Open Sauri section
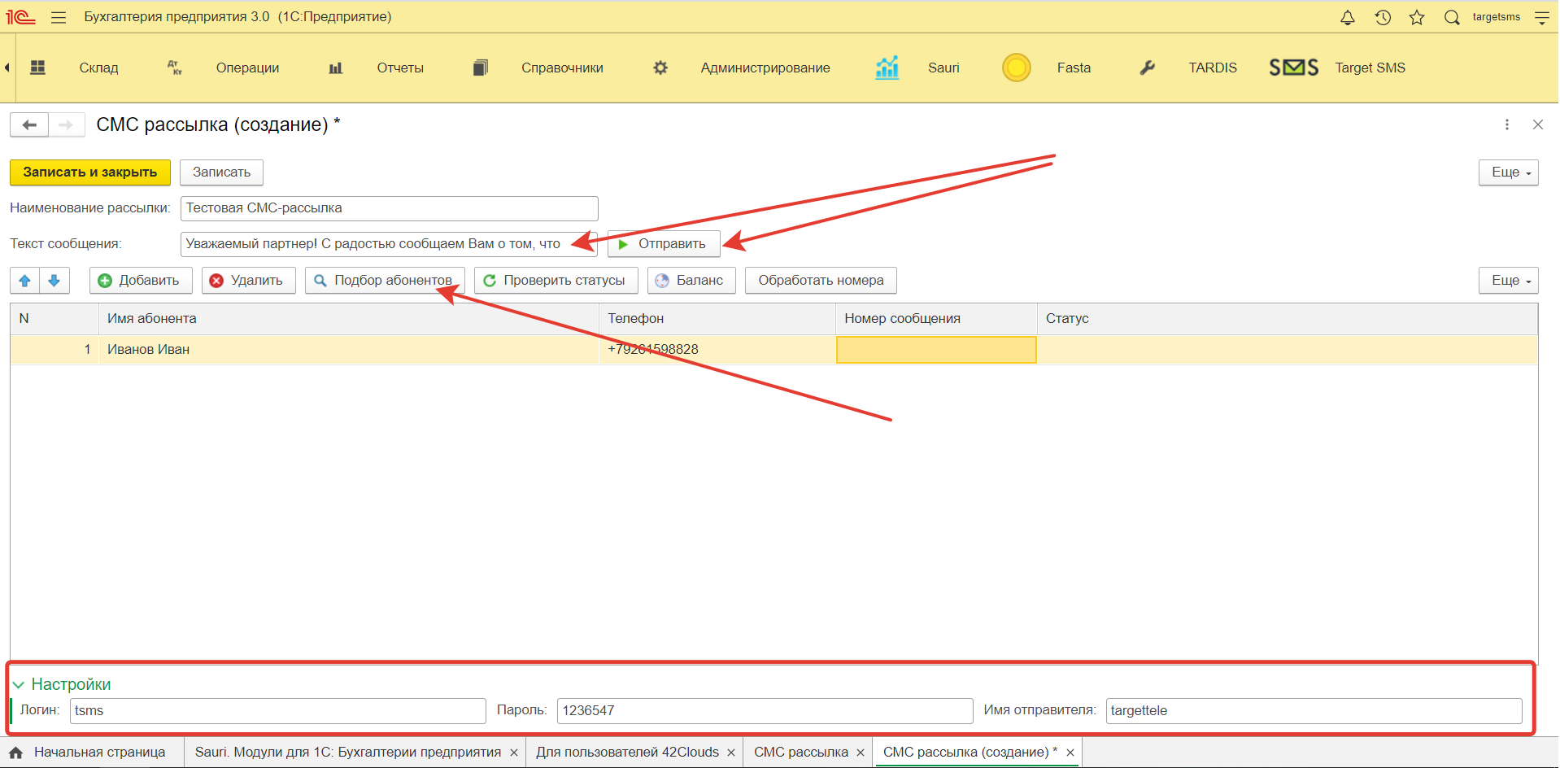Viewport: 1560px width, 768px height. pyautogui.click(x=943, y=68)
